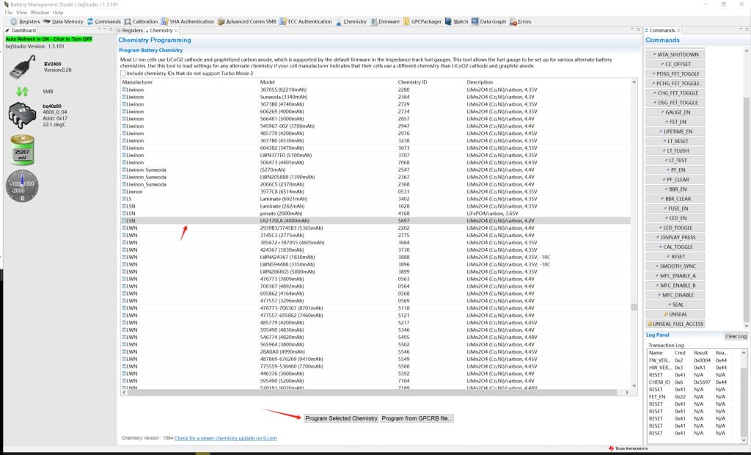Image resolution: width=751 pixels, height=455 pixels.
Task: Open the Window menu
Action: [x=40, y=12]
